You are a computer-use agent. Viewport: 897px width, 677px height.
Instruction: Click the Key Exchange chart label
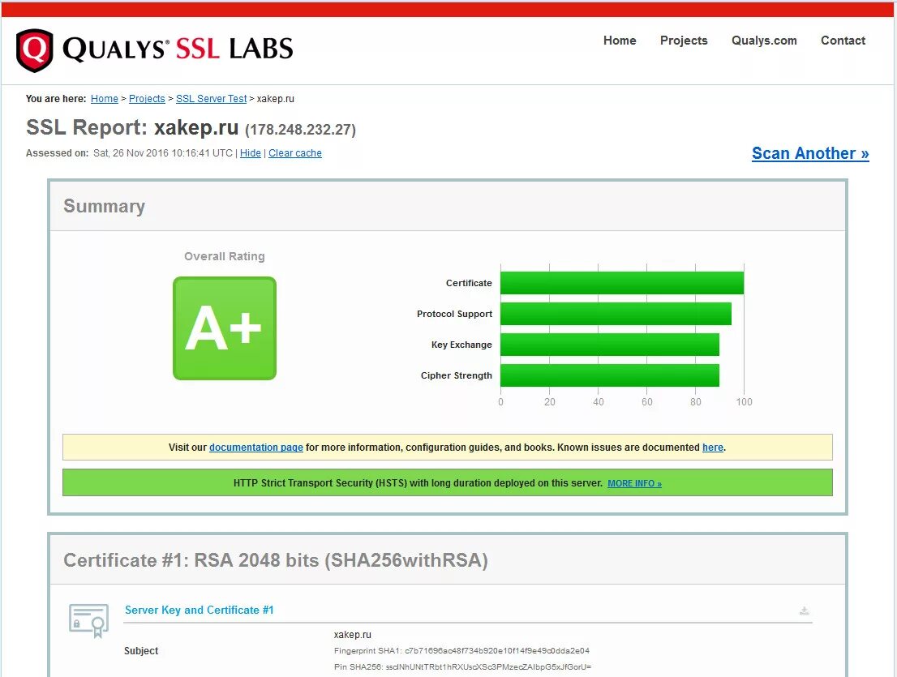tap(461, 345)
